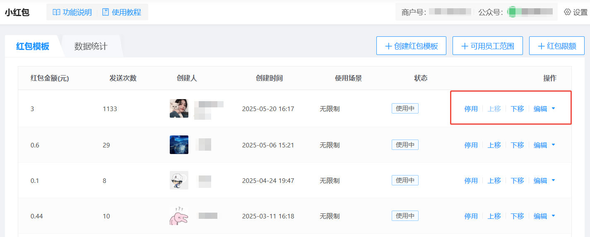590x237 pixels.
Task: Click 停用 for the 0.1 template row
Action: (471, 180)
